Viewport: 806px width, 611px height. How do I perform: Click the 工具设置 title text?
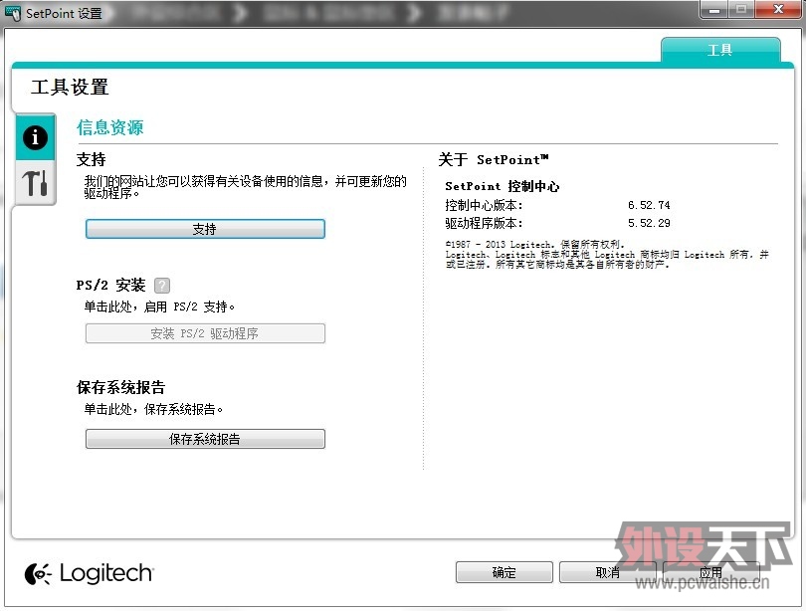pyautogui.click(x=70, y=87)
